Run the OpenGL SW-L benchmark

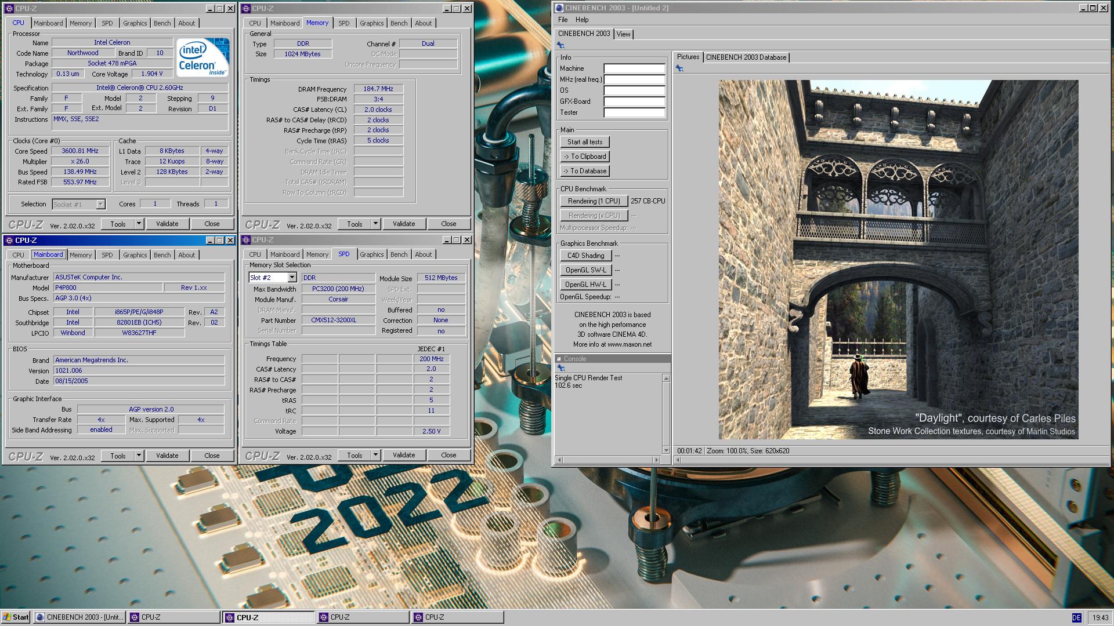click(586, 270)
